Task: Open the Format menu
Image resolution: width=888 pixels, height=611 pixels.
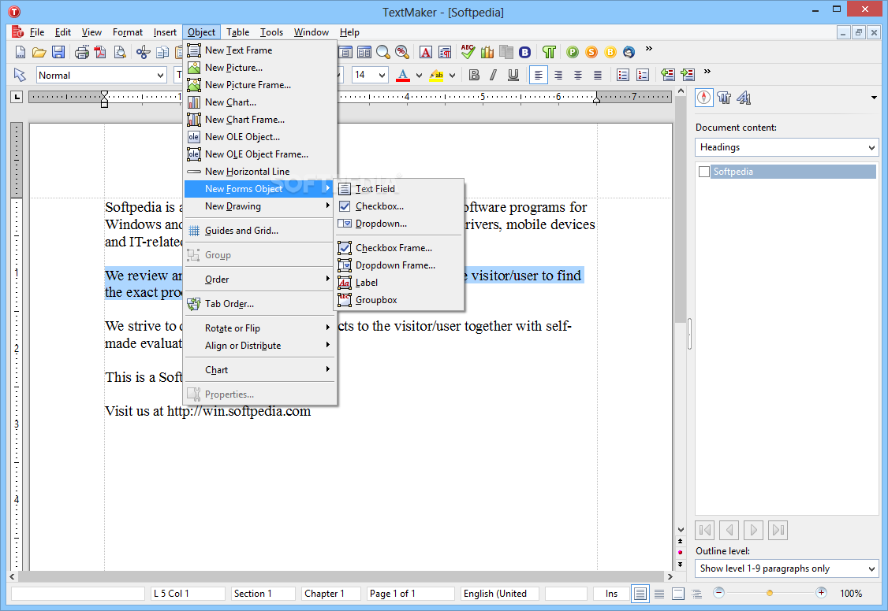Action: (128, 32)
